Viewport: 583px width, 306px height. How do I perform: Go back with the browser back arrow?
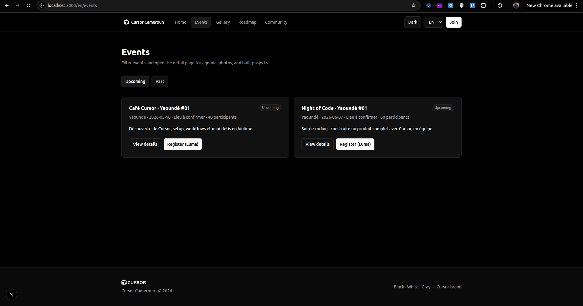(7, 5)
